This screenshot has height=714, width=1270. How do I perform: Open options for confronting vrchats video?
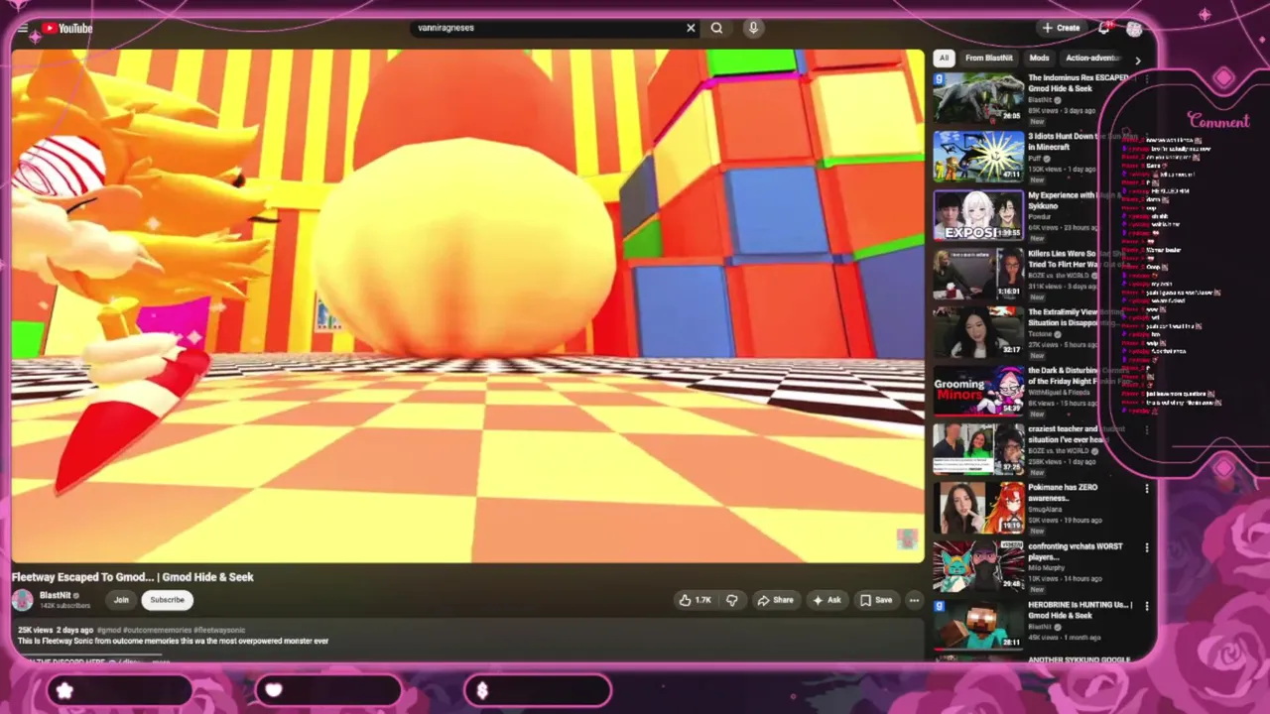tap(1147, 547)
